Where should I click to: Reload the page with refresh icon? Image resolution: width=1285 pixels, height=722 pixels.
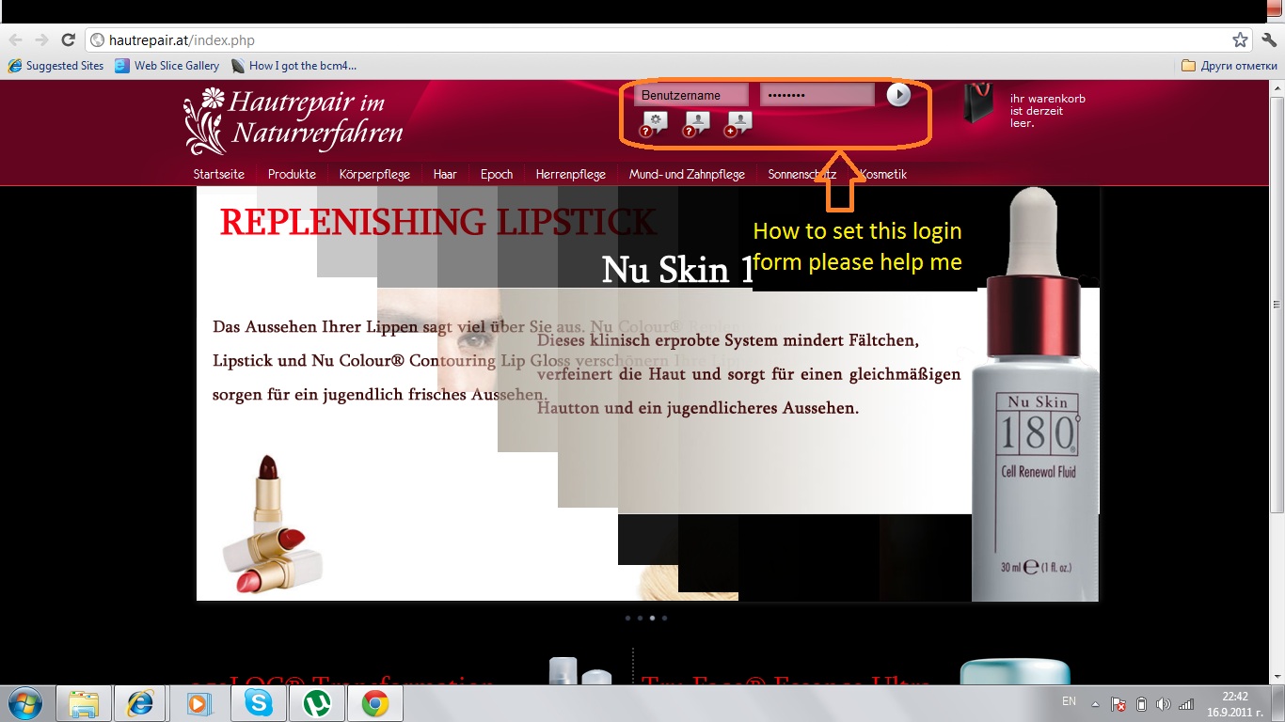click(x=68, y=40)
